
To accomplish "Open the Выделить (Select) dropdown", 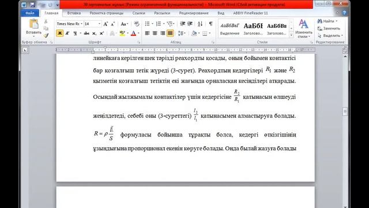I will (330, 36).
